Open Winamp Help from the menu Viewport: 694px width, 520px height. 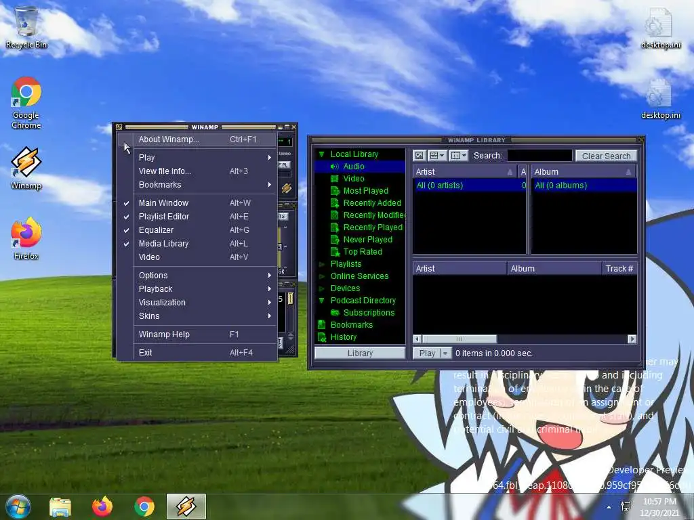[197, 334]
